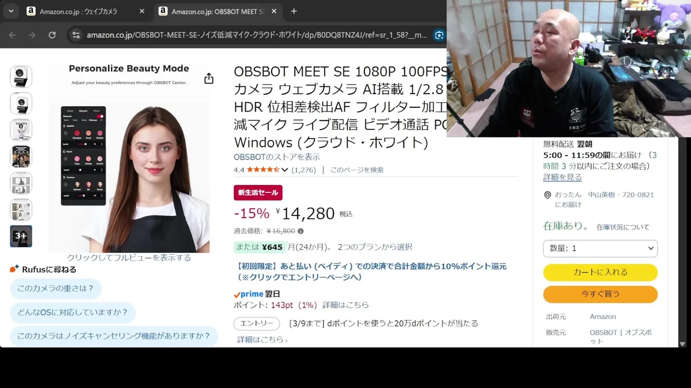Click the star rating icons
Image resolution: width=691 pixels, height=388 pixels.
[x=263, y=170]
